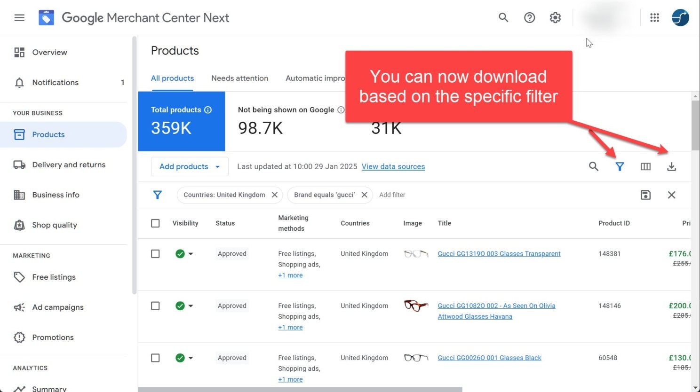Save the current filter view icon
Viewport: 700px width, 392px height.
coord(645,195)
